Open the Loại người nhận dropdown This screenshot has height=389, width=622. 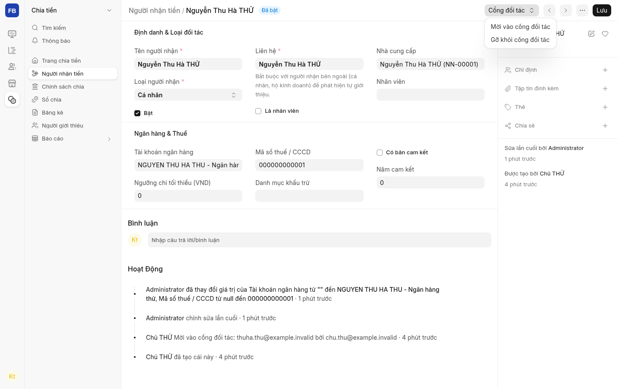pyautogui.click(x=188, y=95)
